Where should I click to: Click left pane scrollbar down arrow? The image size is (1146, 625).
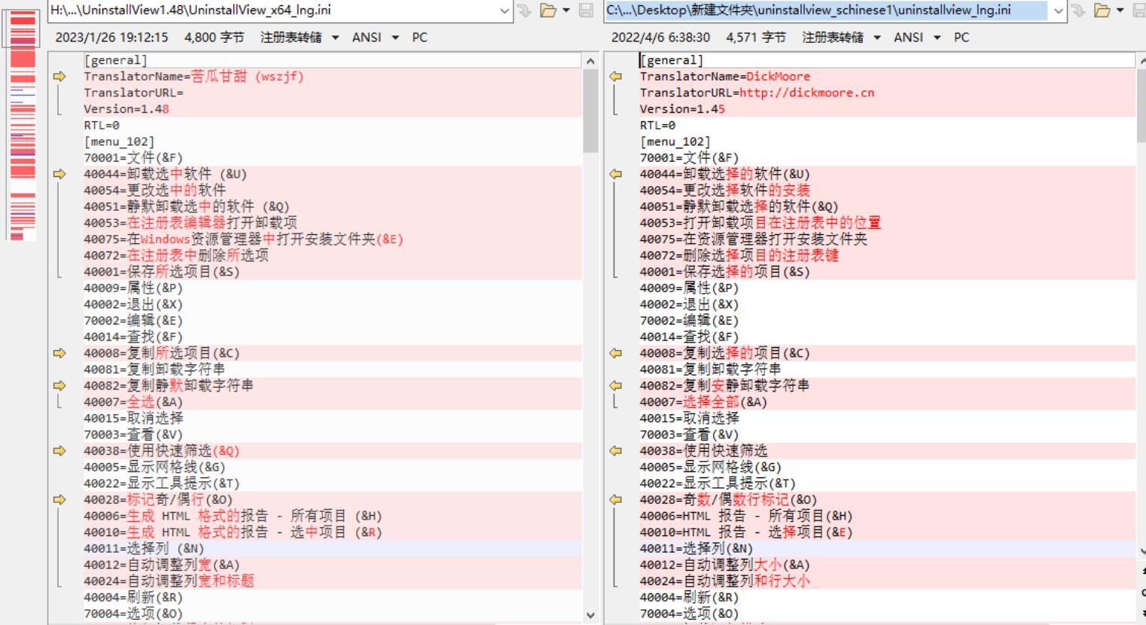coord(590,615)
